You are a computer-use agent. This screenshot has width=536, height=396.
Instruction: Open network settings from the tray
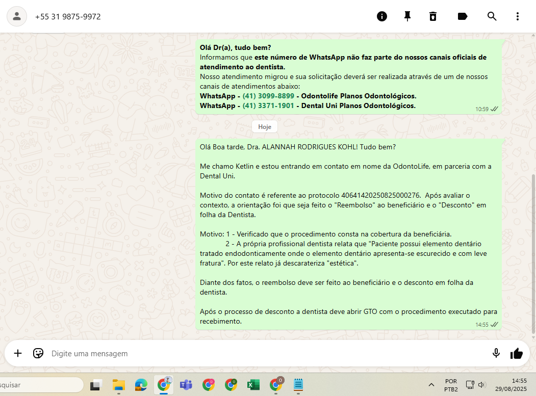click(x=470, y=385)
